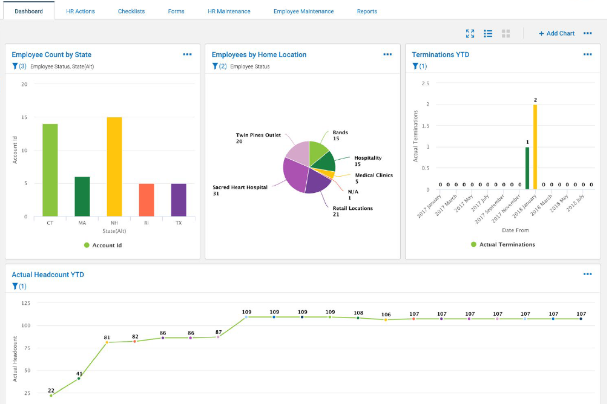
Task: Toggle the Account Id legend entry
Action: (103, 244)
